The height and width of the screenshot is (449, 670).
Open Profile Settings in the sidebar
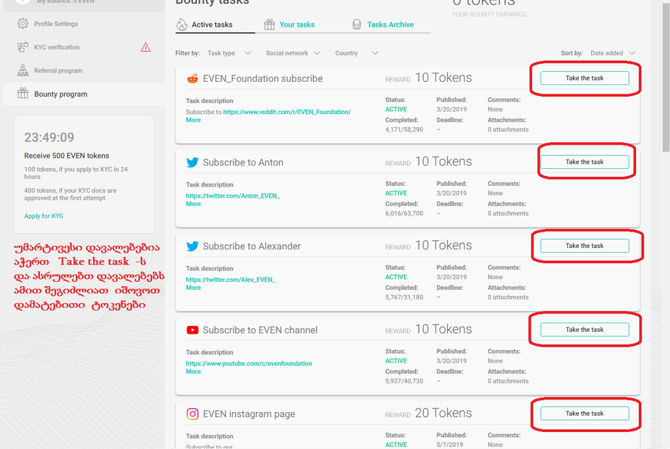click(84, 24)
